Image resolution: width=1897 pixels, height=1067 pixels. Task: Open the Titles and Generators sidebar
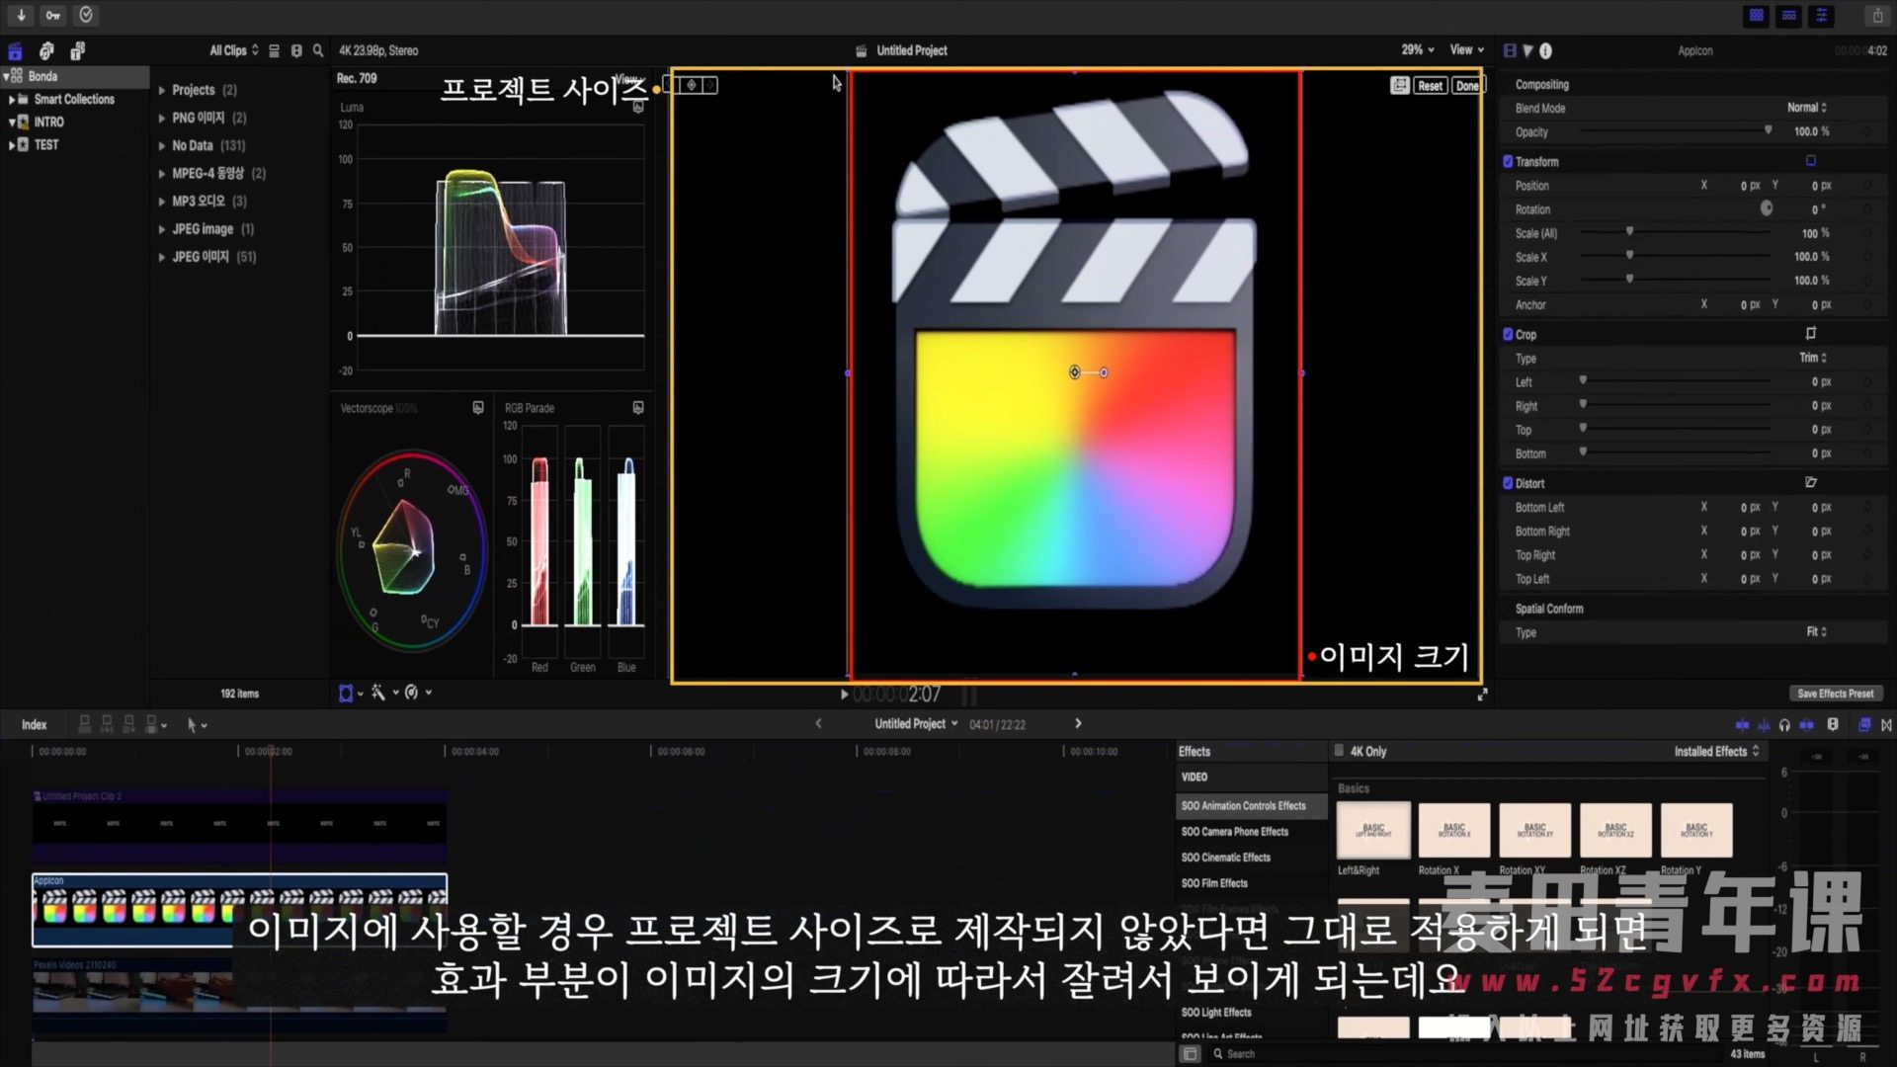coord(78,50)
